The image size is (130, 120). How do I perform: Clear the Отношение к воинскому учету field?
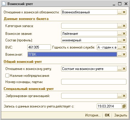pyautogui.click(x=124, y=69)
